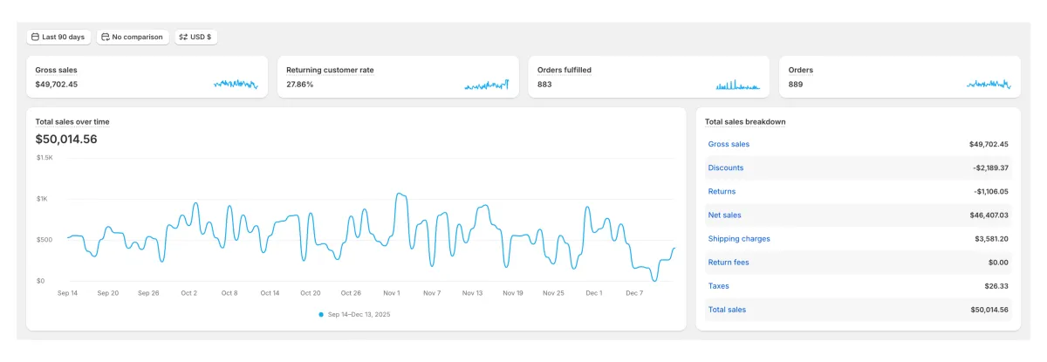Open the Taxes breakdown link
Viewport: 1047px width, 362px height.
(719, 286)
